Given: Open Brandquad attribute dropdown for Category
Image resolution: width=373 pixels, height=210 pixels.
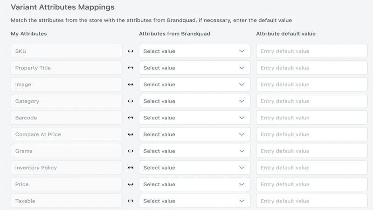Looking at the screenshot, I should [194, 101].
